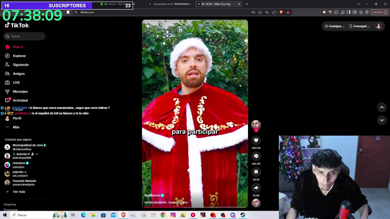
Task: Open Antonio P antonioparkkk account
Action: [21, 156]
